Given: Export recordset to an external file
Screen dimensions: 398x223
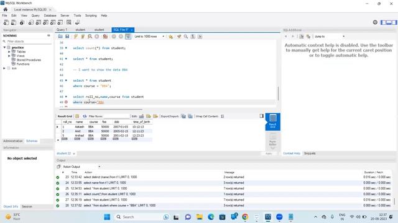Looking at the screenshot, I should pyautogui.click(x=183, y=116).
